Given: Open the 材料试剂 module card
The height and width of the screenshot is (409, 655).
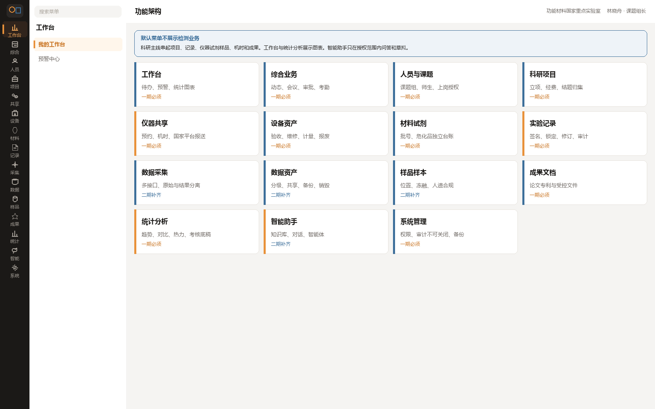Looking at the screenshot, I should (455, 134).
